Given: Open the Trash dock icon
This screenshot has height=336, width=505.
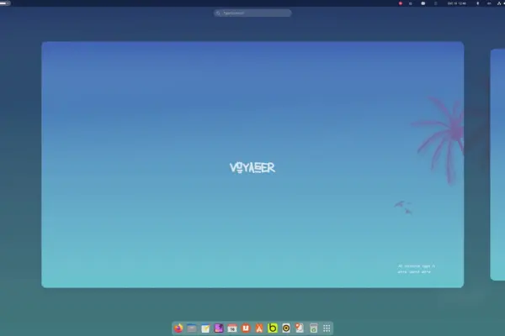Looking at the screenshot, I should pos(313,328).
